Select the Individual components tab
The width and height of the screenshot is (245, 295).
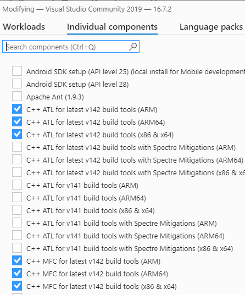[113, 27]
